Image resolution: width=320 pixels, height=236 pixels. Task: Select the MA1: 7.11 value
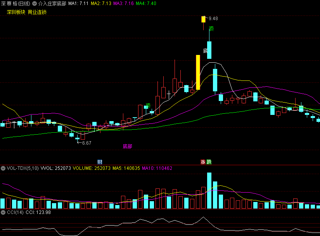(x=78, y=3)
